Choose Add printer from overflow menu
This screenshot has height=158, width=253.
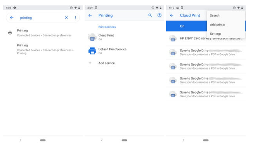(x=226, y=25)
